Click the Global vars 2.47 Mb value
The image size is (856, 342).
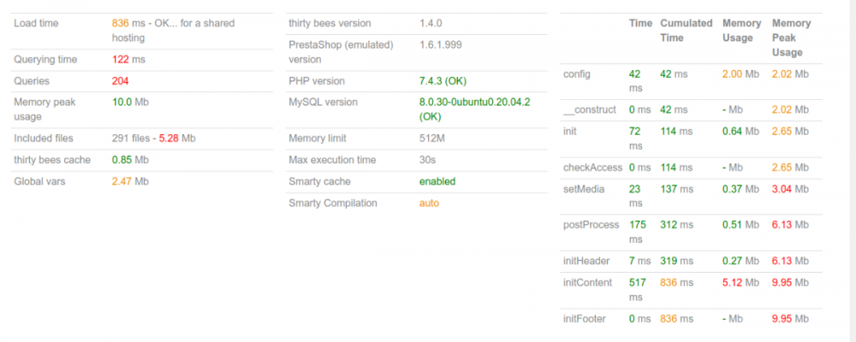(130, 181)
